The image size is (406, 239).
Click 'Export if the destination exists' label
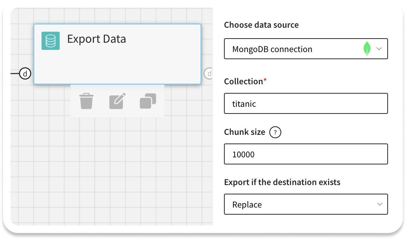282,182
